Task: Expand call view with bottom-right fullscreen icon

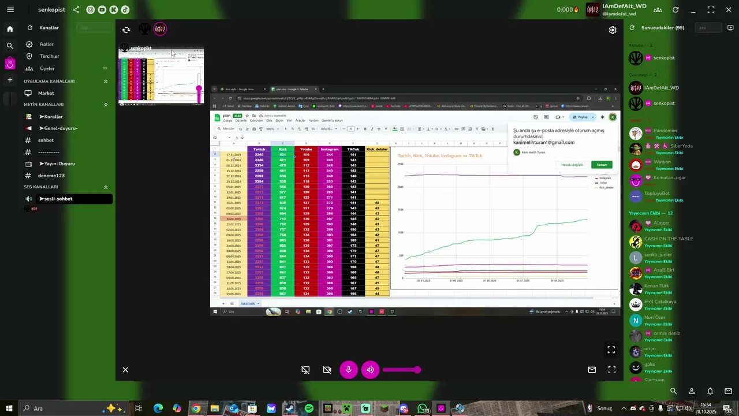Action: click(612, 370)
